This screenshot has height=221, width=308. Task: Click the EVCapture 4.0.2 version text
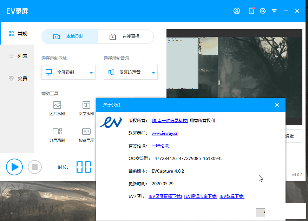[168, 171]
